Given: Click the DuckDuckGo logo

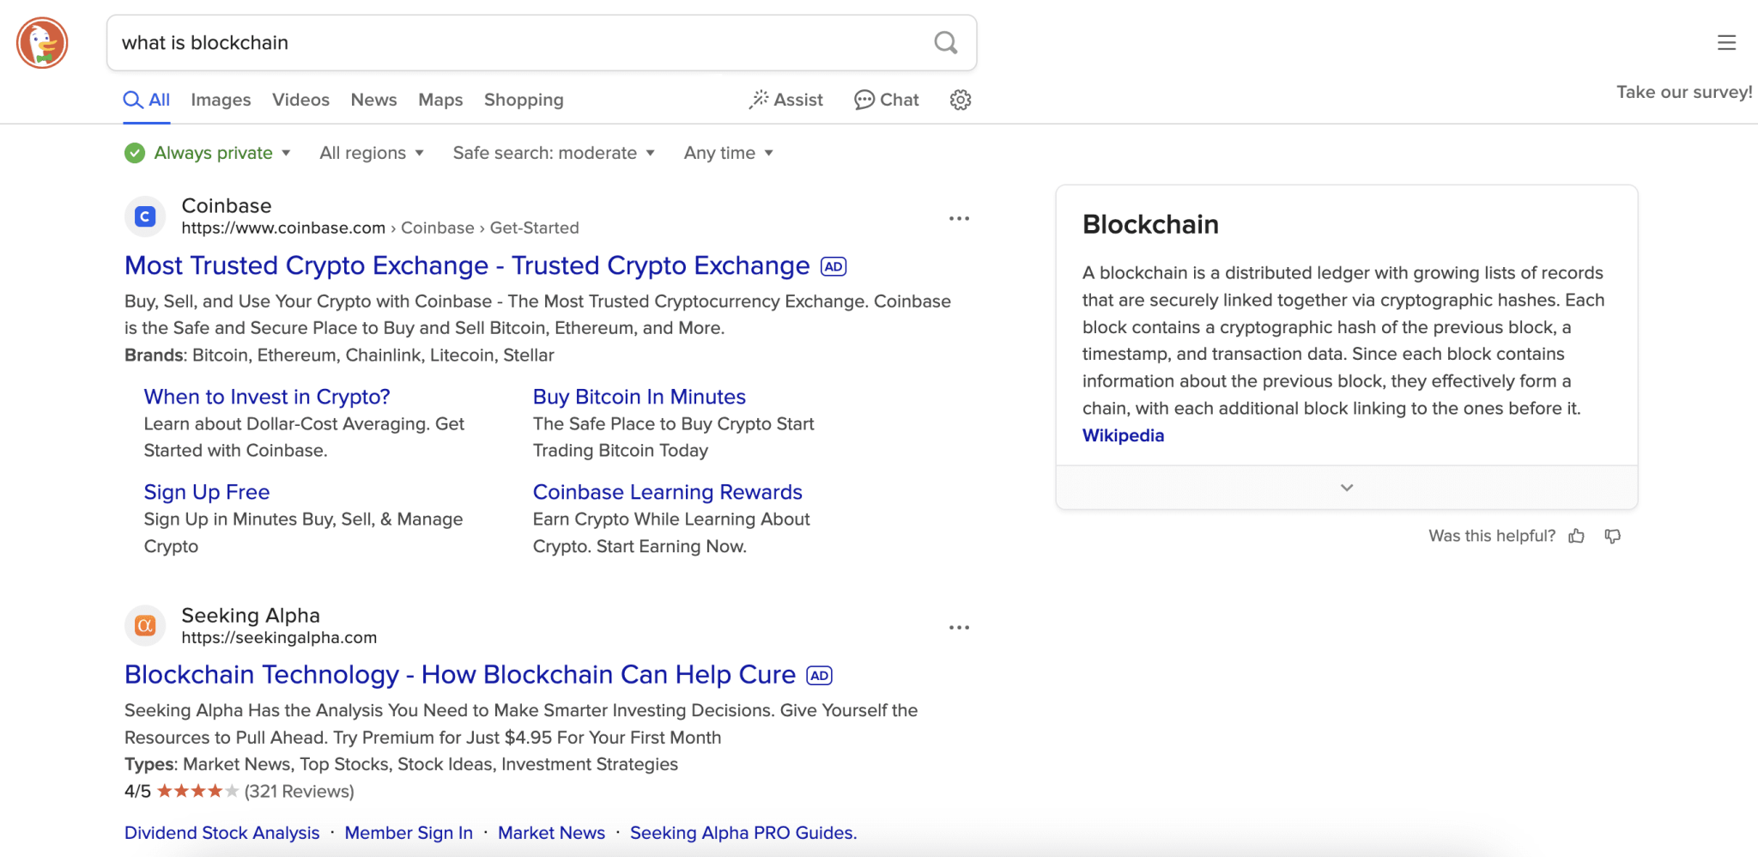Looking at the screenshot, I should (x=41, y=42).
